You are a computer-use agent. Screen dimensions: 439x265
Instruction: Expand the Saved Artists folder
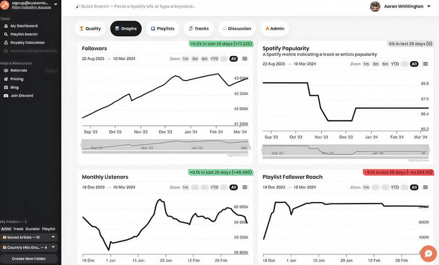53,237
